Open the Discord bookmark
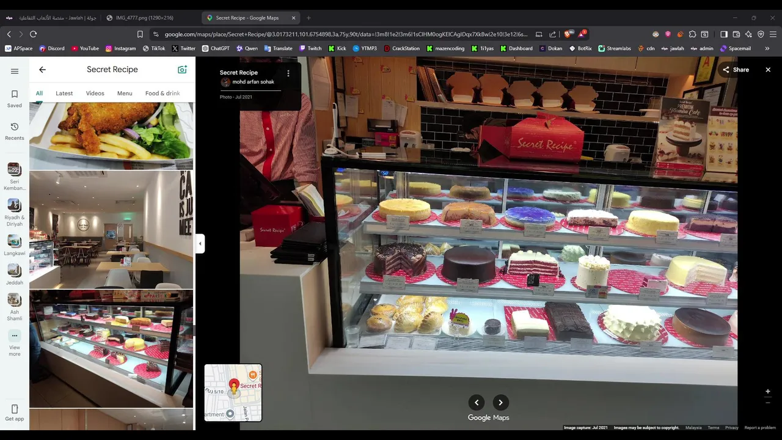Screen dimensions: 782x440 tap(52, 48)
